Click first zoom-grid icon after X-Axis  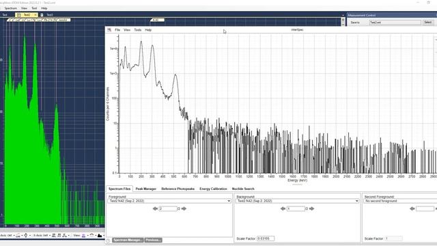[x=54, y=236]
